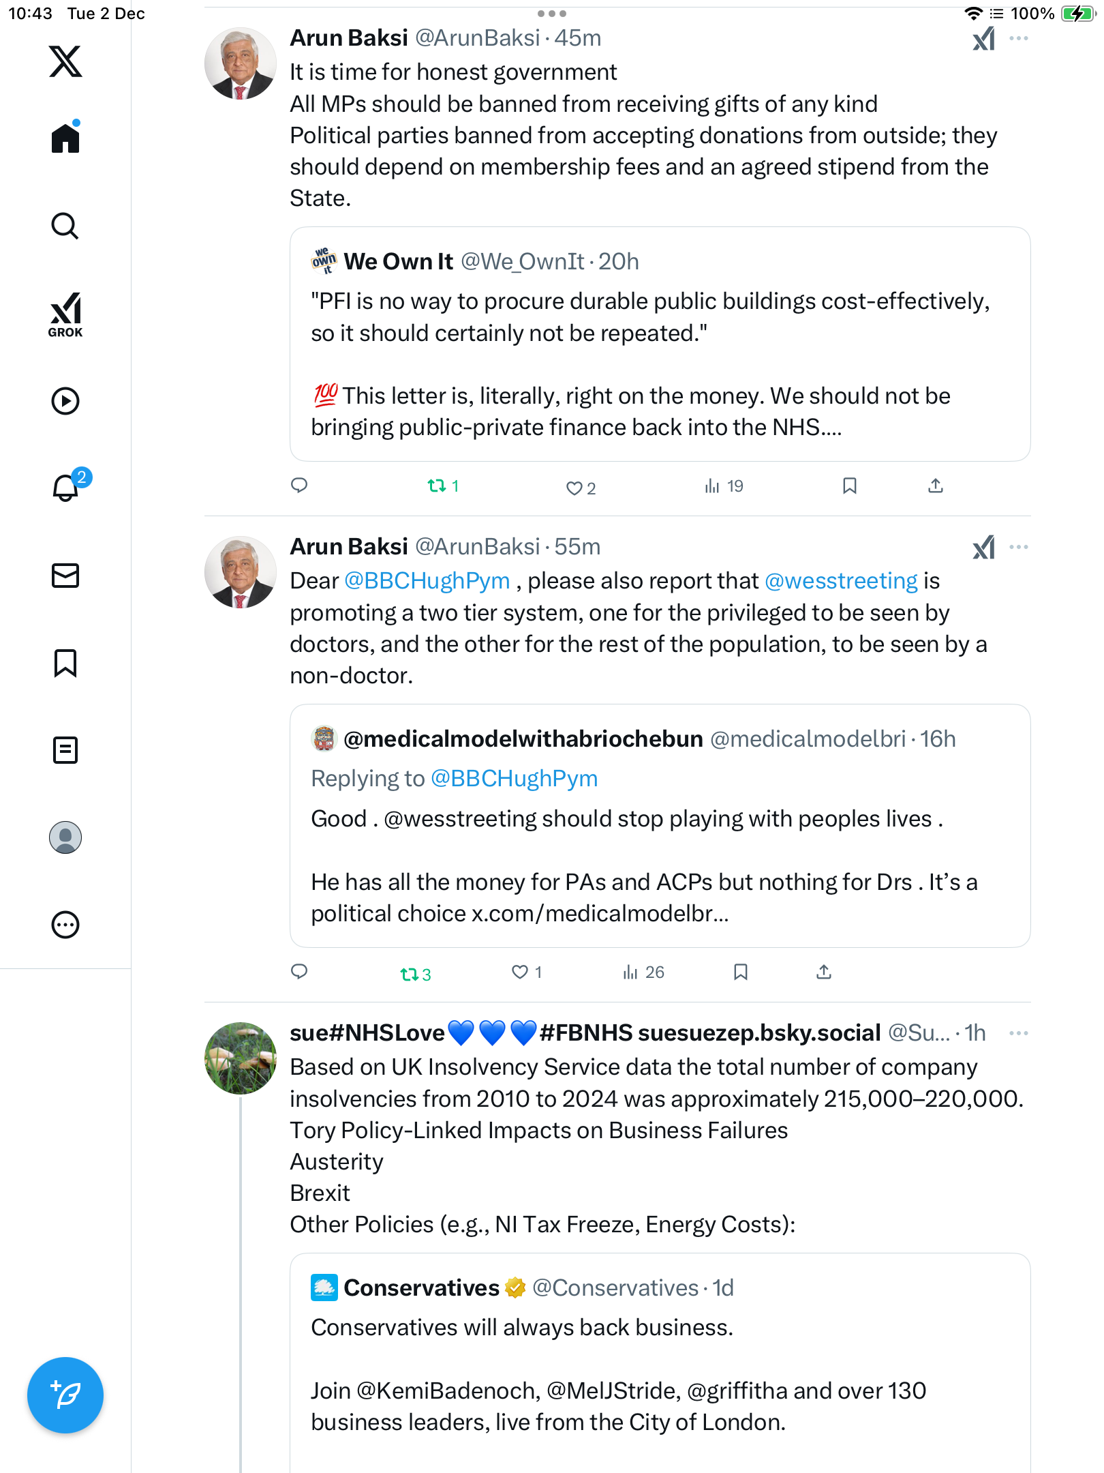Viewport: 1104px width, 1473px height.
Task: Open the blue @BBCHughPym Replying-to link
Action: point(514,779)
